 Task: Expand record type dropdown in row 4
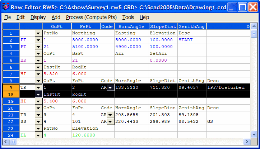point(38,54)
